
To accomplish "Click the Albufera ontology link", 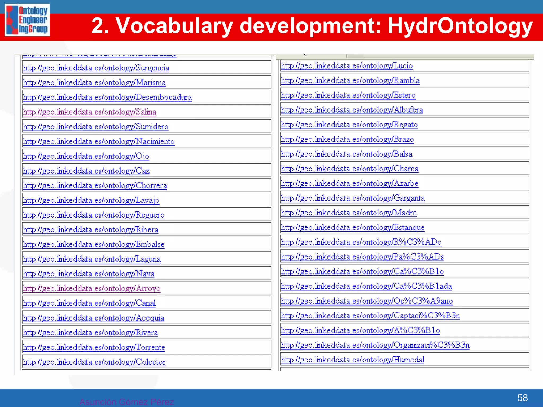I will [x=352, y=110].
